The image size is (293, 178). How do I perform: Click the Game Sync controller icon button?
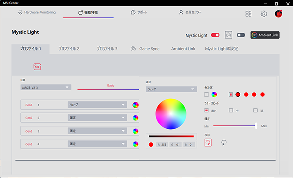point(229,35)
